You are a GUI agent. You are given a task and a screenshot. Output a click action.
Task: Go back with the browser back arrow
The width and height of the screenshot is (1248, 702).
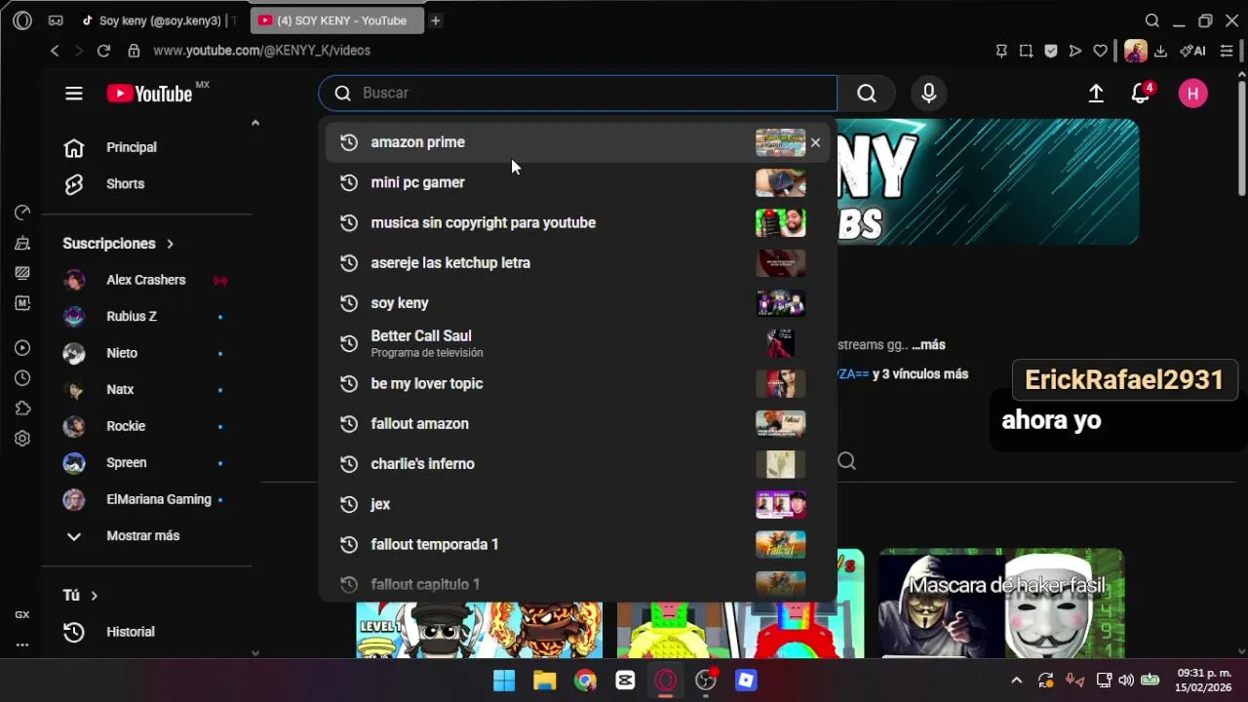pyautogui.click(x=55, y=51)
